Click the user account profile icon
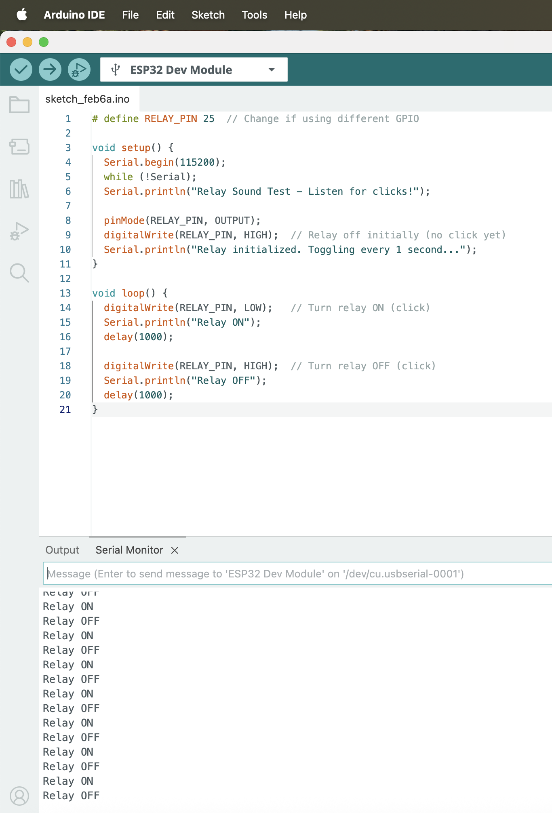This screenshot has height=813, width=552. click(19, 796)
